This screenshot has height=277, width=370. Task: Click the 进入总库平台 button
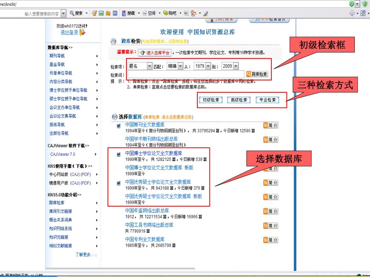pyautogui.click(x=155, y=53)
